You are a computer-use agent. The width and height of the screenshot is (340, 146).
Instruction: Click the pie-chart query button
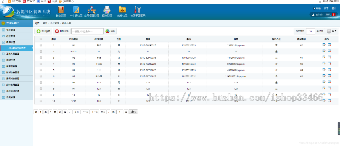coord(110,31)
